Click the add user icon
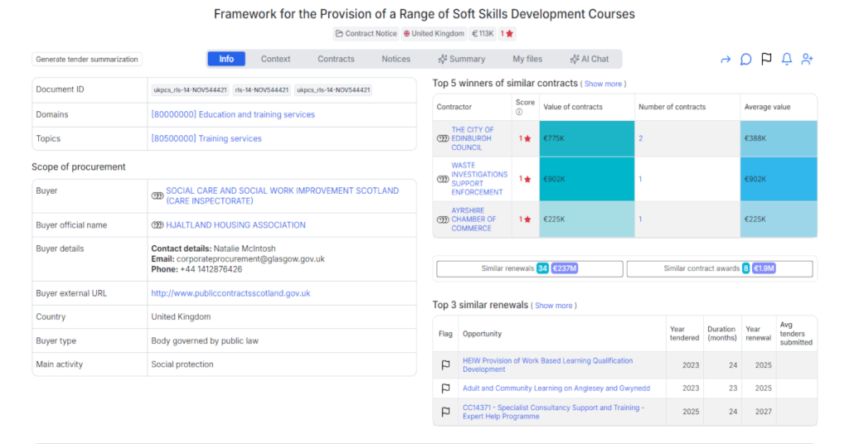Image resolution: width=849 pixels, height=444 pixels. tap(808, 59)
